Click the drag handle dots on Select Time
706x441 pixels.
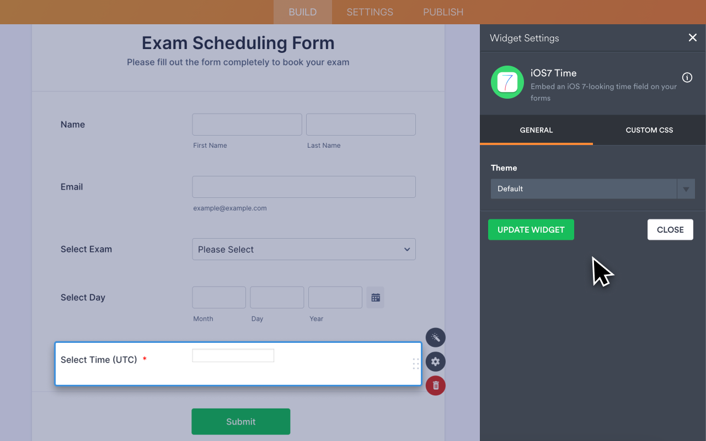click(x=415, y=364)
